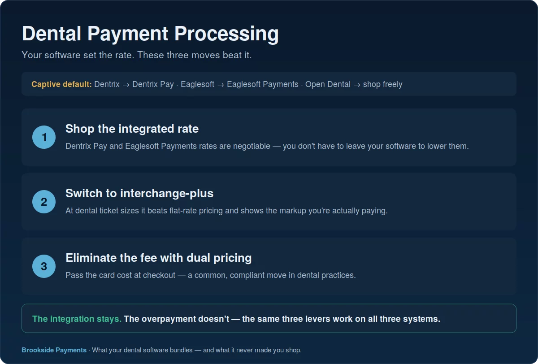The height and width of the screenshot is (364, 538).
Task: Select the "Switch to interchange-plus" heading
Action: pyautogui.click(x=139, y=194)
